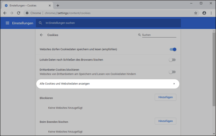The width and height of the screenshot is (216, 136).
Task: Click the browser back arrow
Action: tap(5, 13)
